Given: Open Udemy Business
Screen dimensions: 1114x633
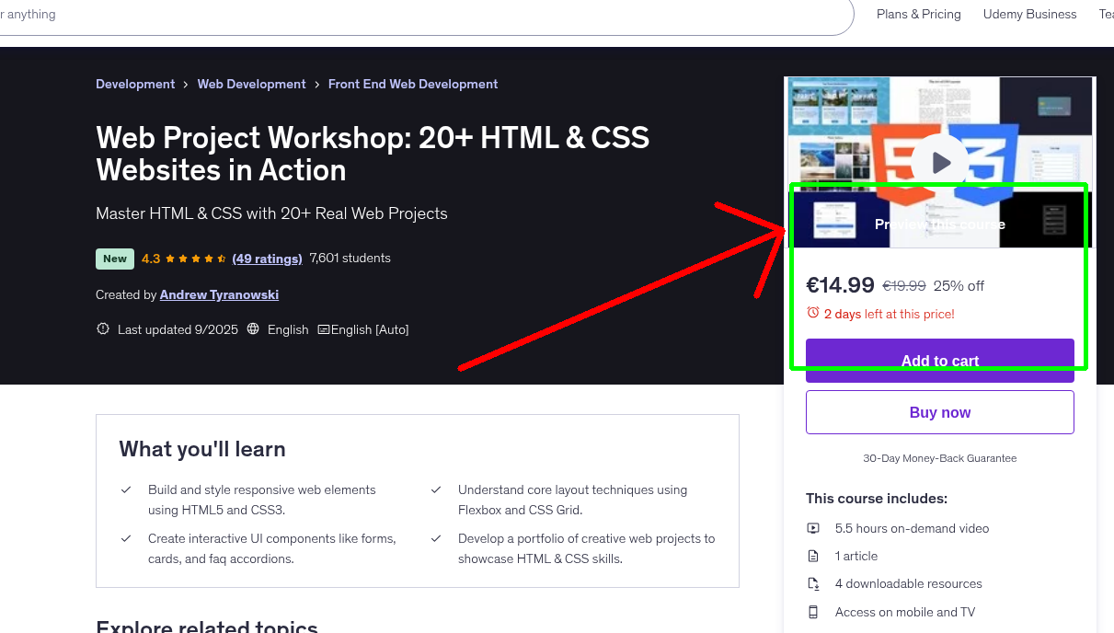Looking at the screenshot, I should 1029,14.
